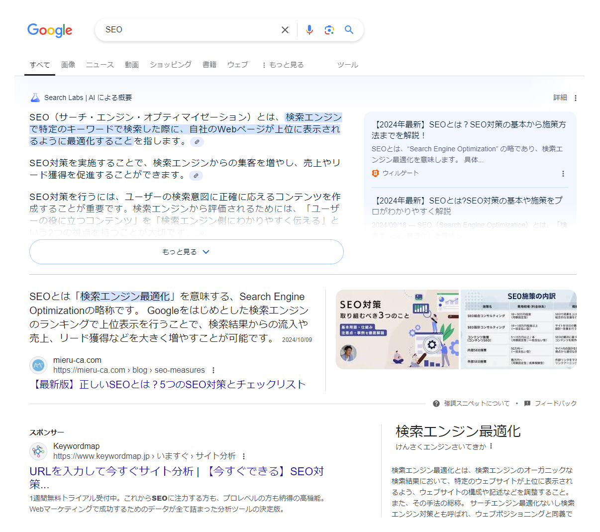The width and height of the screenshot is (600, 532).
Task: Clear the search query with the X icon
Action: click(x=285, y=30)
